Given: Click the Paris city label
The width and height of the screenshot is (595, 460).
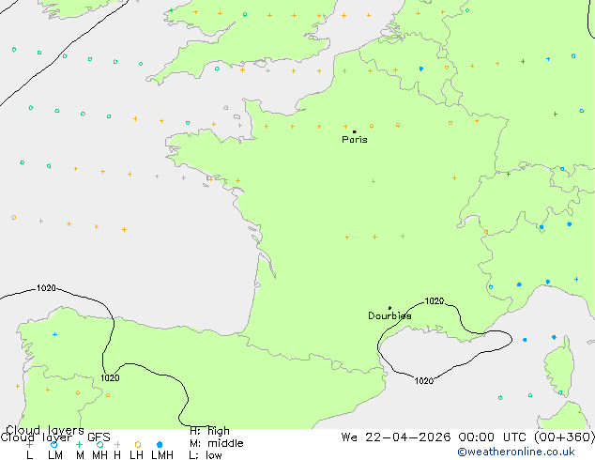Looking at the screenshot, I should point(355,139).
